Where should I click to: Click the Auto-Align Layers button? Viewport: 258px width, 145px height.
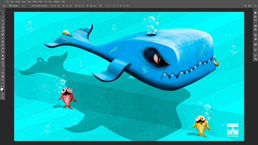[x=101, y=6]
